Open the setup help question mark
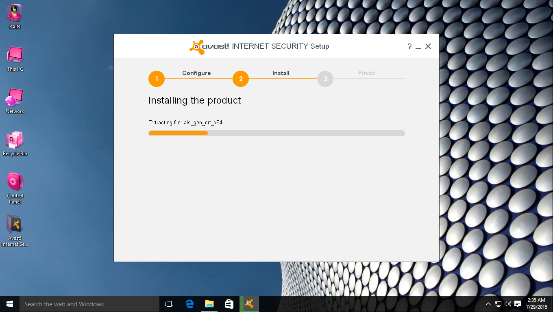The width and height of the screenshot is (553, 312). [x=409, y=47]
